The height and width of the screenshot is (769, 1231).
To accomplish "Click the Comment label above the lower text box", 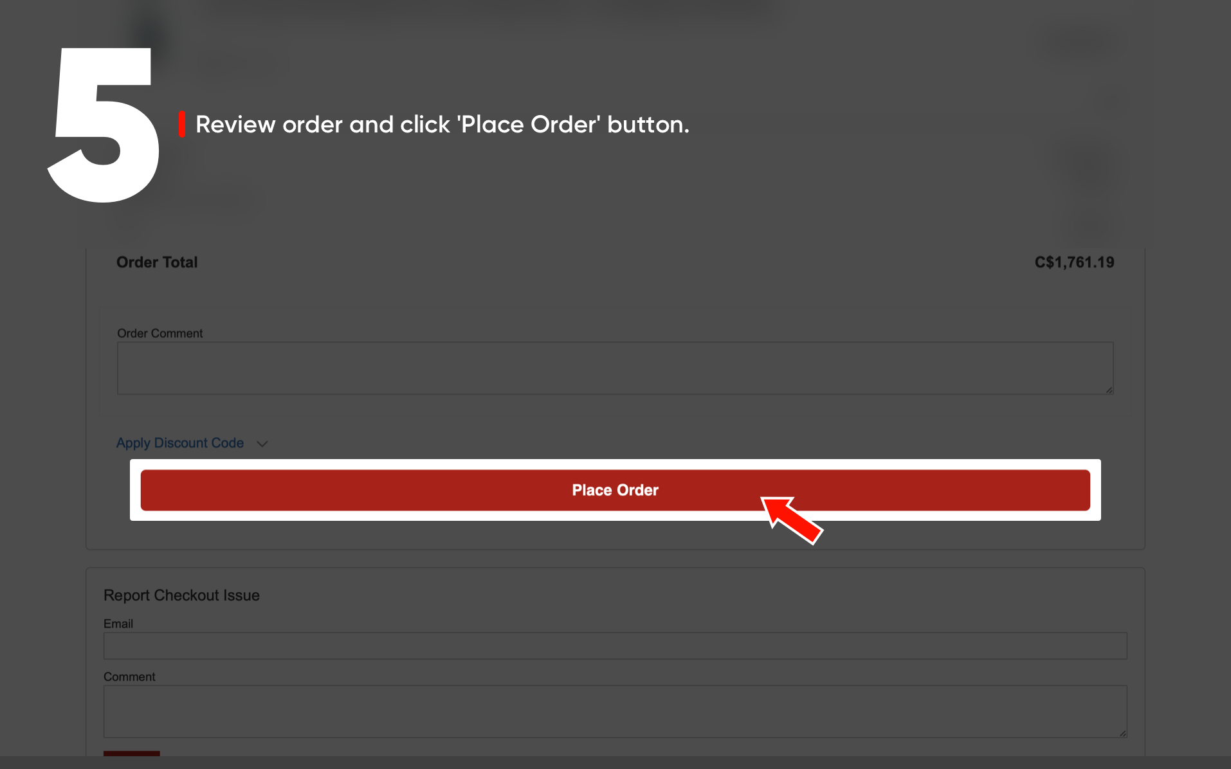I will click(129, 676).
